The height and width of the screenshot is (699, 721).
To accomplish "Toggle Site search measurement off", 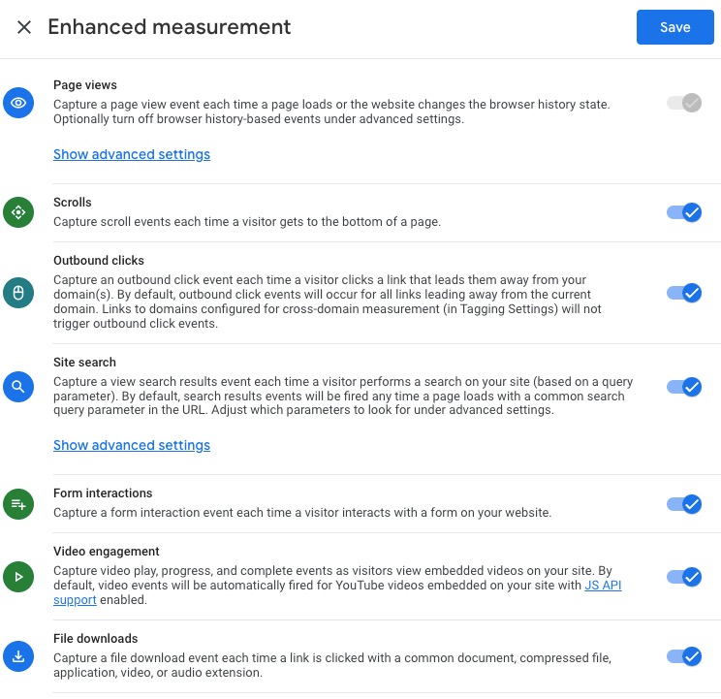I will (684, 387).
